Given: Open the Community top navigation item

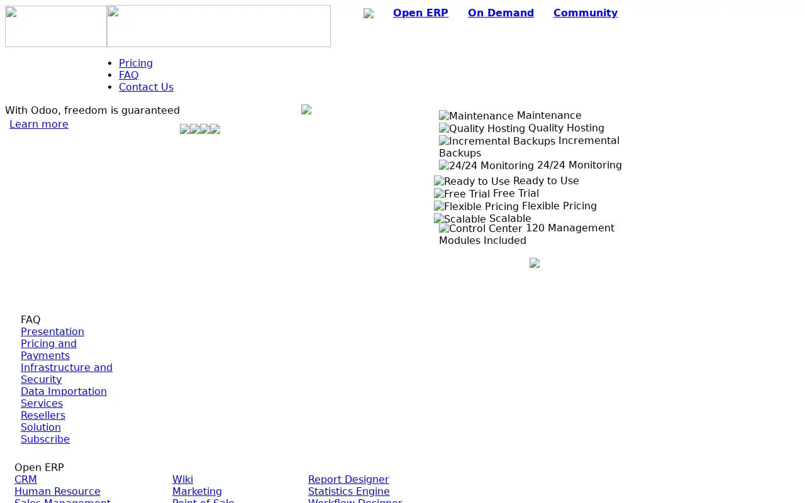Looking at the screenshot, I should pyautogui.click(x=586, y=13).
